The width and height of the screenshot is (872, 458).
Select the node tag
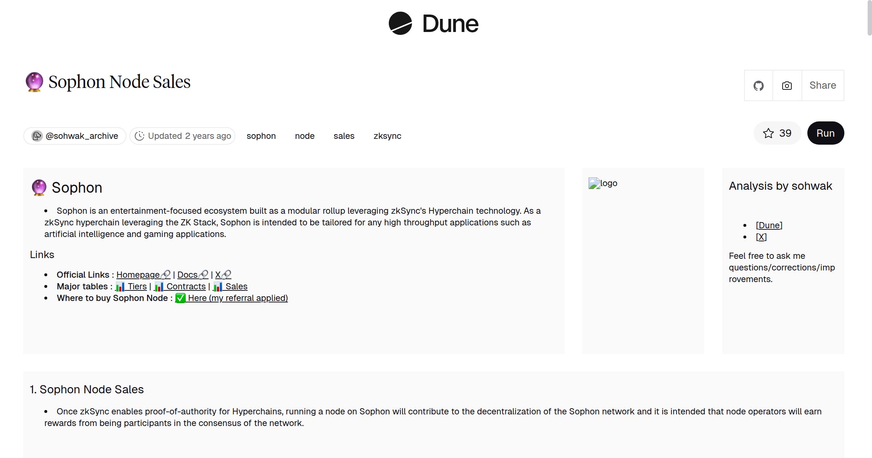[304, 136]
